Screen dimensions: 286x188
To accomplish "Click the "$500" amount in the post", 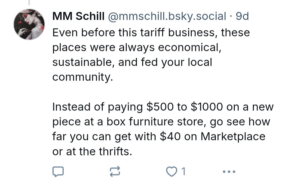I will pyautogui.click(x=160, y=107).
